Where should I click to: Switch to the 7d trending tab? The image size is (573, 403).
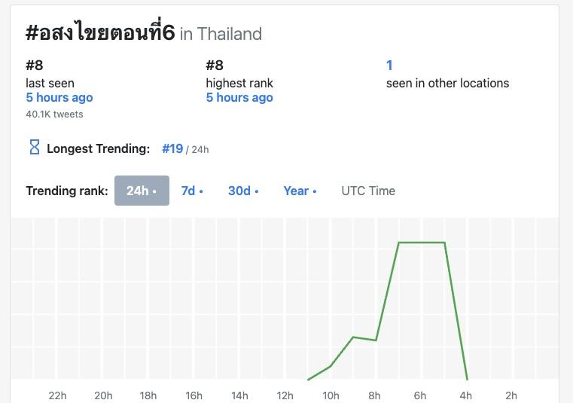tap(192, 191)
